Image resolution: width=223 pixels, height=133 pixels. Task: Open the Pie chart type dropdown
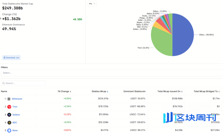pos(92,4)
